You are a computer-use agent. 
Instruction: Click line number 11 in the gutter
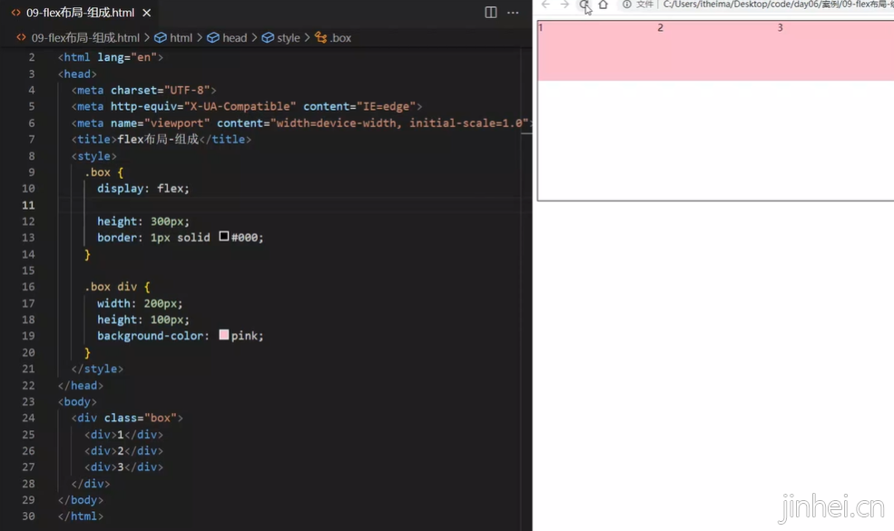click(x=28, y=205)
